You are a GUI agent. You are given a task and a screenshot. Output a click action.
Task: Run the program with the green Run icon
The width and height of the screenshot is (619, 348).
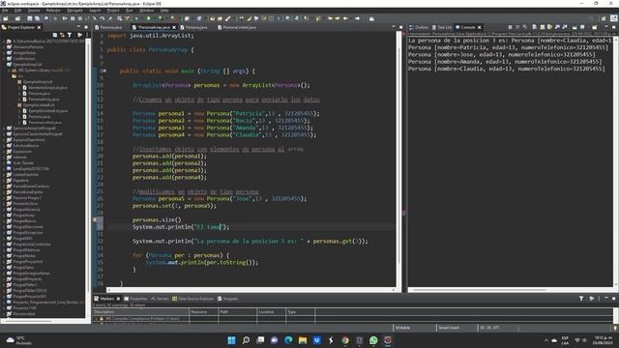(149, 18)
